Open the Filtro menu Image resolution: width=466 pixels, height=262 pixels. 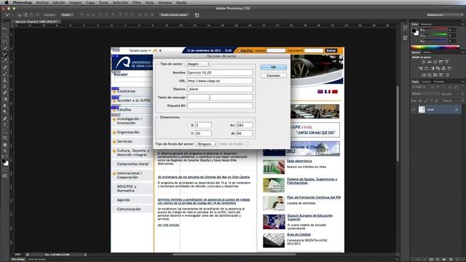[x=137, y=2]
